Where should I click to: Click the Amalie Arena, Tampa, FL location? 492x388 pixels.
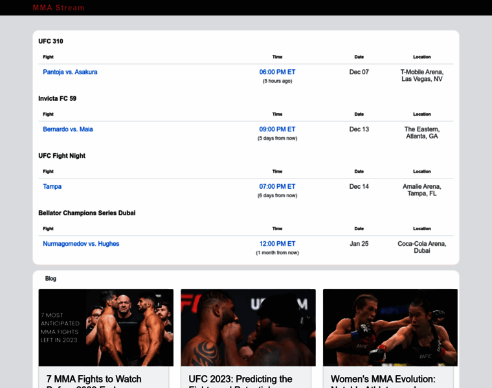(422, 190)
